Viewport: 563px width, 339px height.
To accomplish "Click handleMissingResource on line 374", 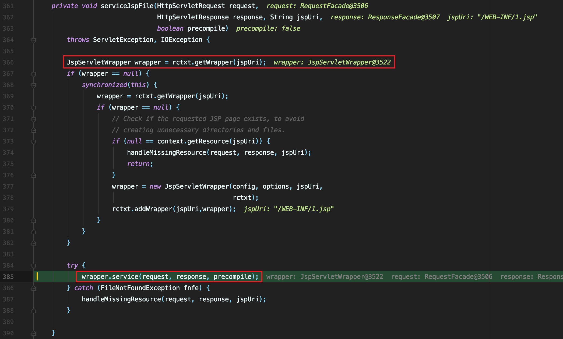I will (x=167, y=153).
